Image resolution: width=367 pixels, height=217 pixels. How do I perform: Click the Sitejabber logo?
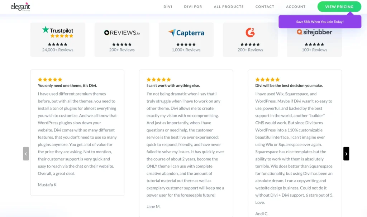click(314, 32)
